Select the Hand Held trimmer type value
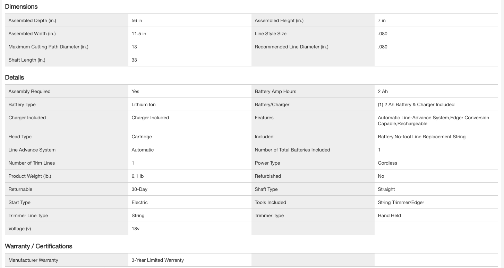The width and height of the screenshot is (504, 268). click(x=389, y=215)
